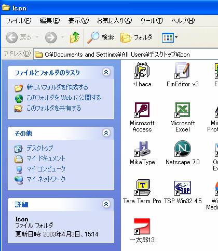Click the new folder task icon
Image resolution: width=218 pixels, height=251 pixels.
point(19,88)
